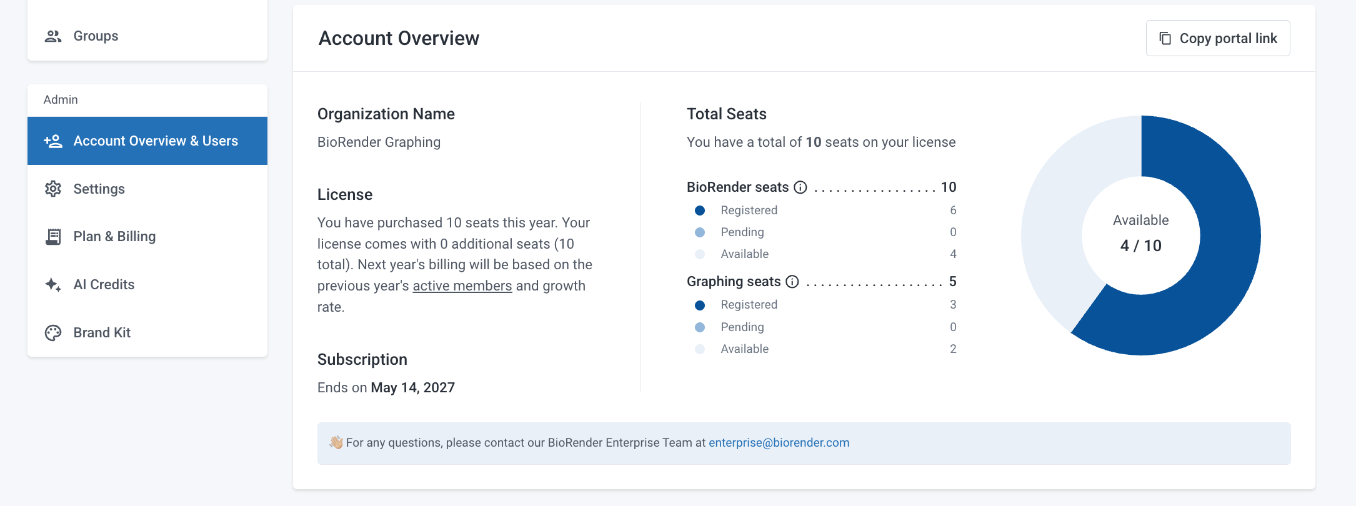This screenshot has width=1356, height=506.
Task: Click the Available 4 / 10 chart center label
Action: point(1141,234)
